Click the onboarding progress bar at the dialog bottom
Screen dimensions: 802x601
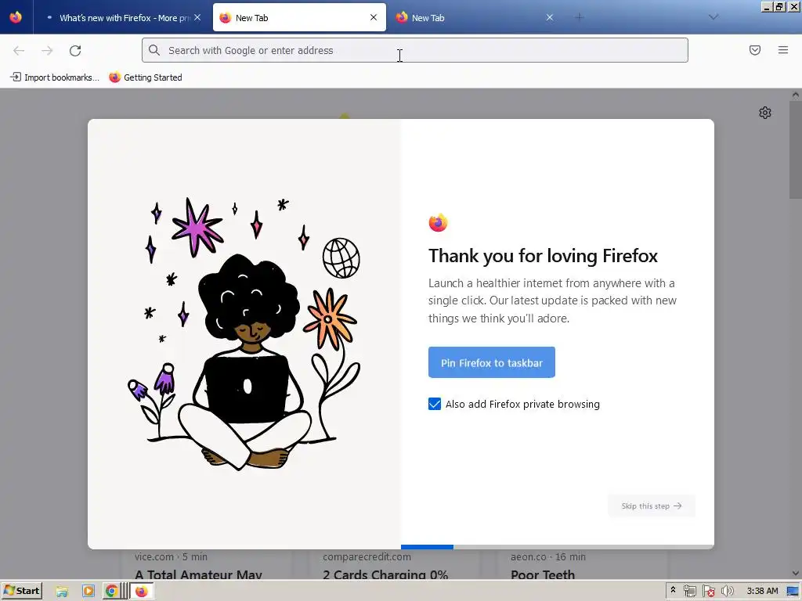click(558, 547)
